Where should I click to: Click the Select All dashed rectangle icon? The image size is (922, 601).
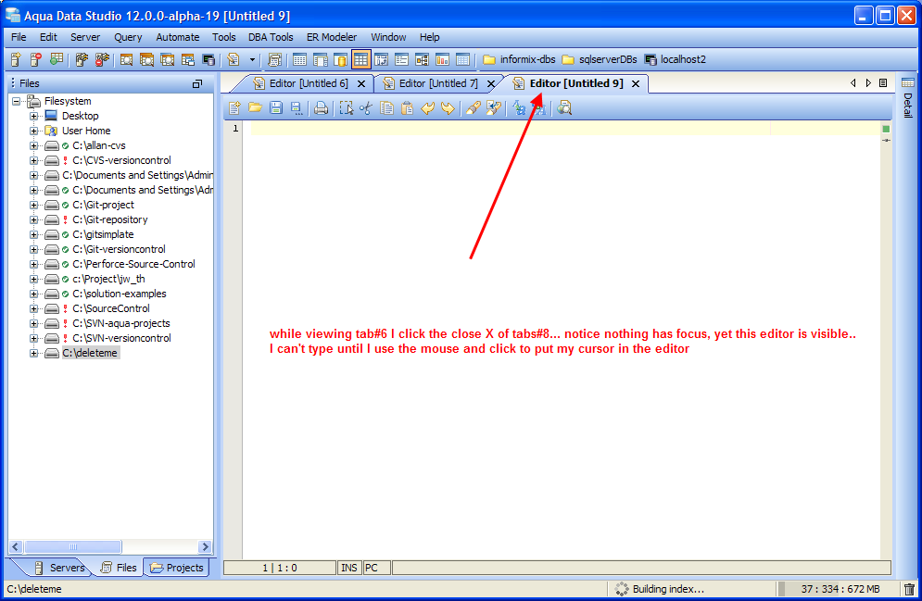pyautogui.click(x=346, y=107)
